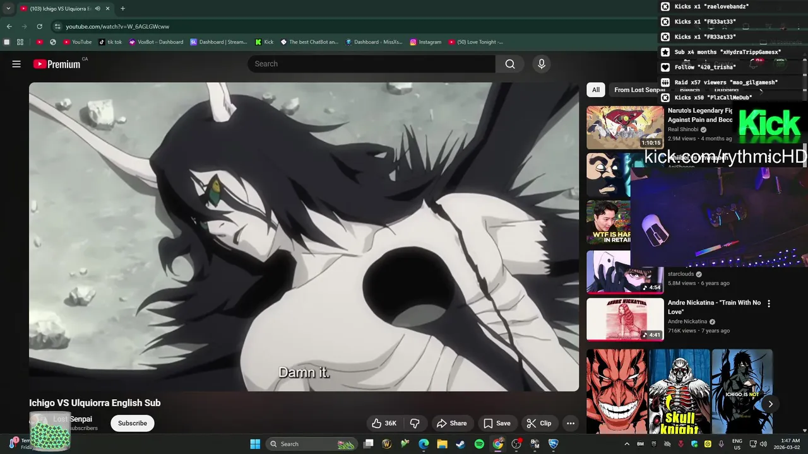The width and height of the screenshot is (808, 454).
Task: Open the red demon face Short
Action: [x=616, y=392]
